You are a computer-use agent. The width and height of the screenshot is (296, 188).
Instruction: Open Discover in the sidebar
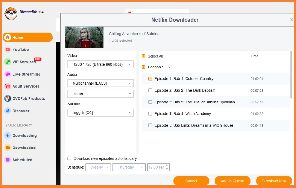pyautogui.click(x=21, y=111)
